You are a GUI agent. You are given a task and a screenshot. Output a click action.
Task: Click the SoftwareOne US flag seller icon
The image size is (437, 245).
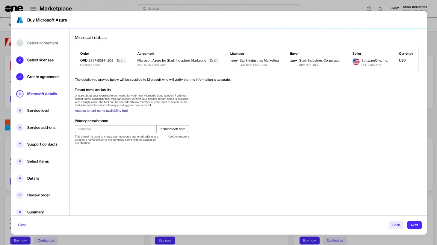[356, 62]
